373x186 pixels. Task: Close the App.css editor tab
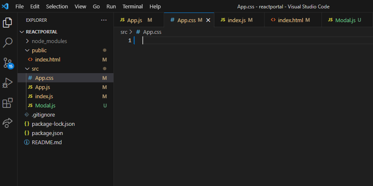point(208,20)
